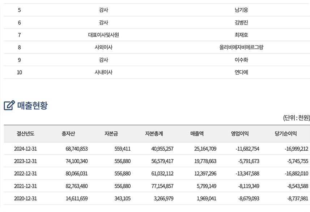Click sales figure 1,969,041
Image resolution: width=310 pixels, height=212 pixels.
coord(207,198)
